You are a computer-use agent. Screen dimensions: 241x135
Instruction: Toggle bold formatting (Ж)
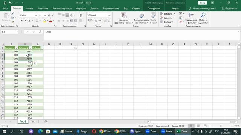tap(21, 21)
